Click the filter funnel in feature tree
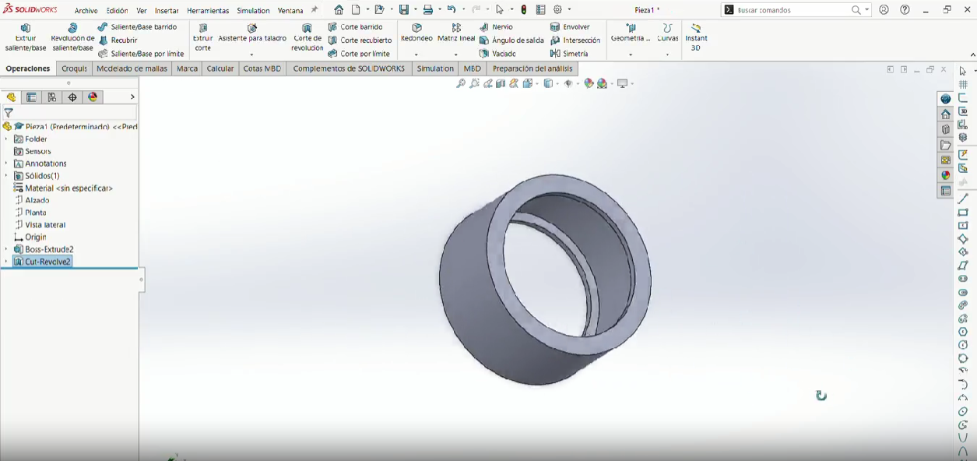The height and width of the screenshot is (461, 977). (x=9, y=113)
